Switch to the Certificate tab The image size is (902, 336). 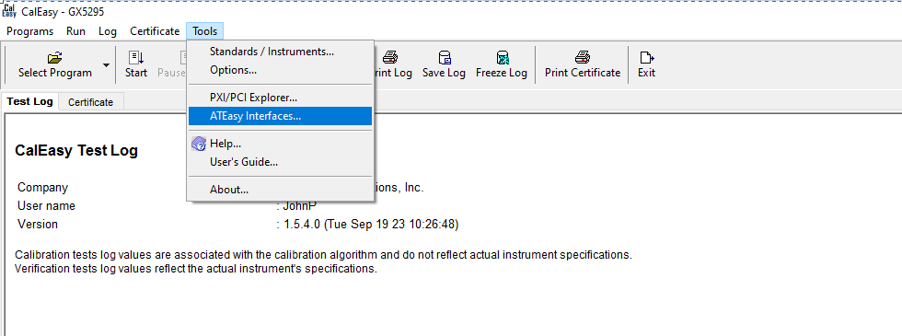pyautogui.click(x=91, y=102)
